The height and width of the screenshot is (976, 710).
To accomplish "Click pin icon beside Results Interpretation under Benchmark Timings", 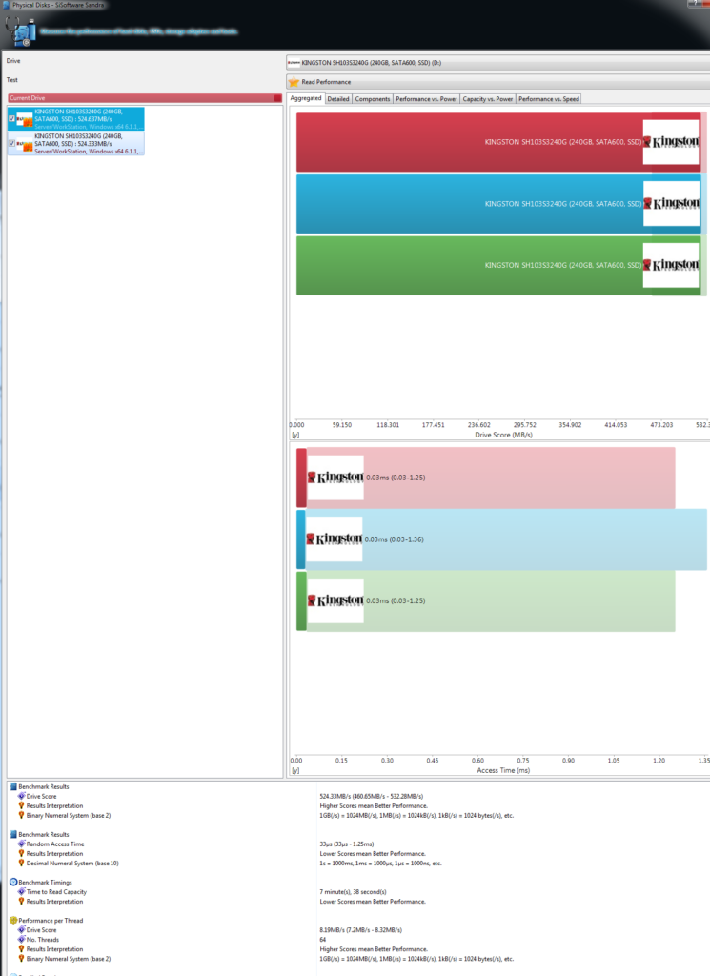I will point(21,902).
